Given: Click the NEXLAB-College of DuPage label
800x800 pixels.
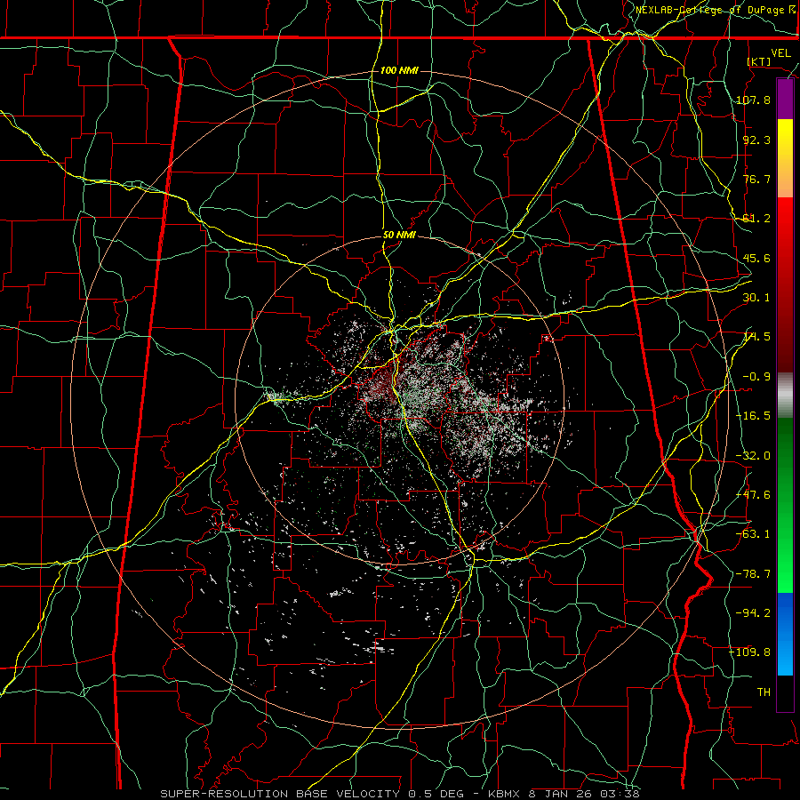Looking at the screenshot, I should coord(716,10).
